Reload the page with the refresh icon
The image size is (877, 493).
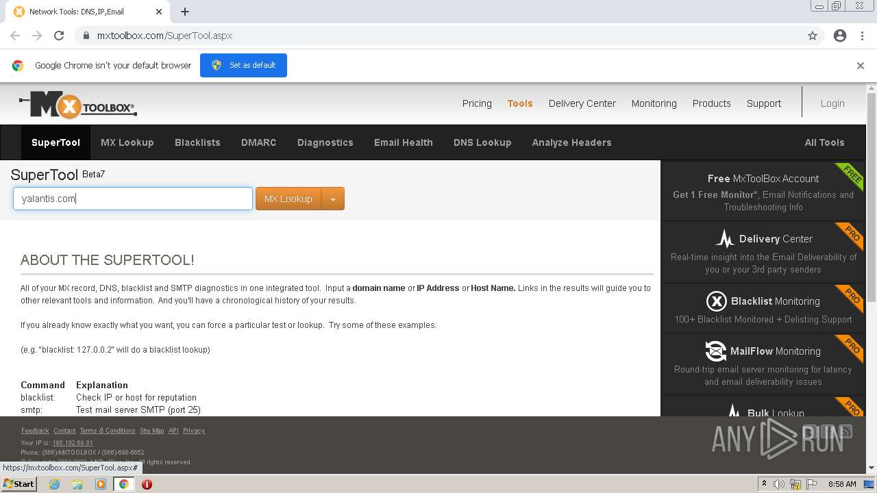pos(59,36)
